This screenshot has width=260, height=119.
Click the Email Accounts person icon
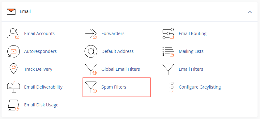click(13, 34)
